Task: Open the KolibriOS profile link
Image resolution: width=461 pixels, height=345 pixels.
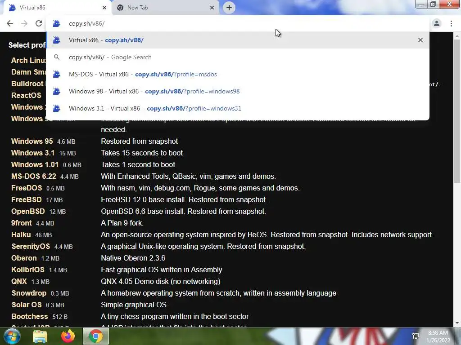Action: coord(27,270)
